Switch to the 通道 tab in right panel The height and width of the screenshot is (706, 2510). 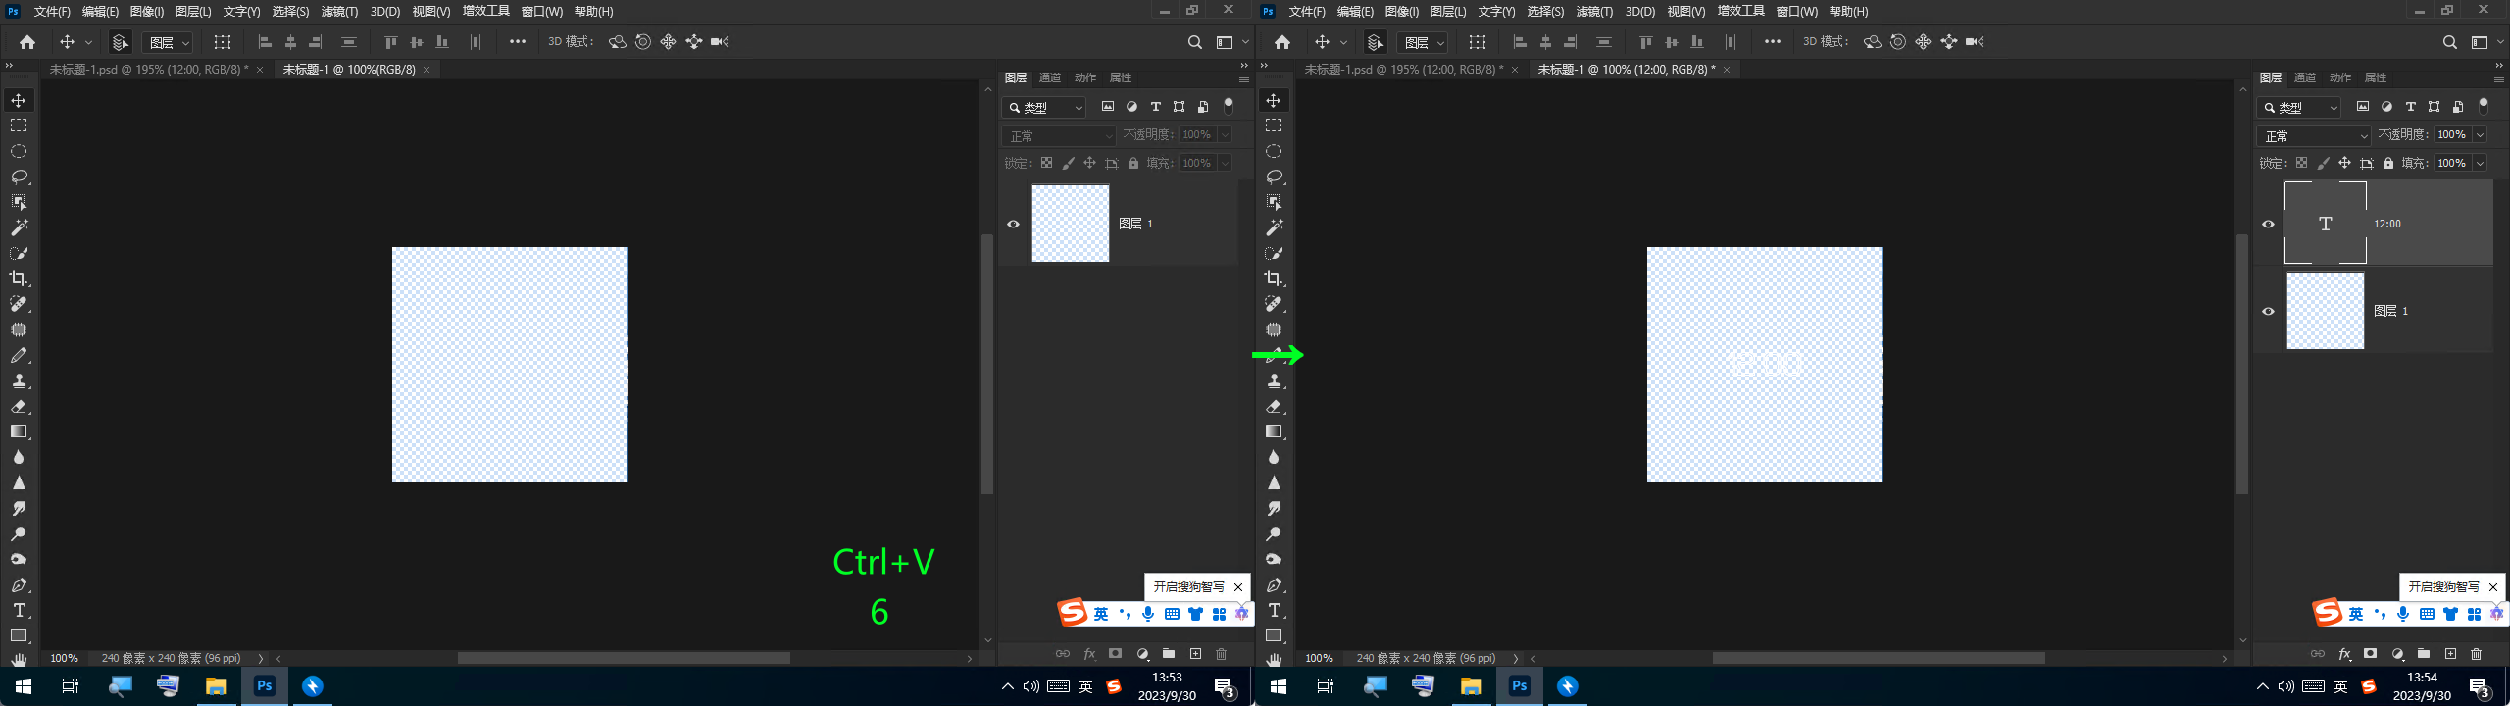pyautogui.click(x=2304, y=77)
